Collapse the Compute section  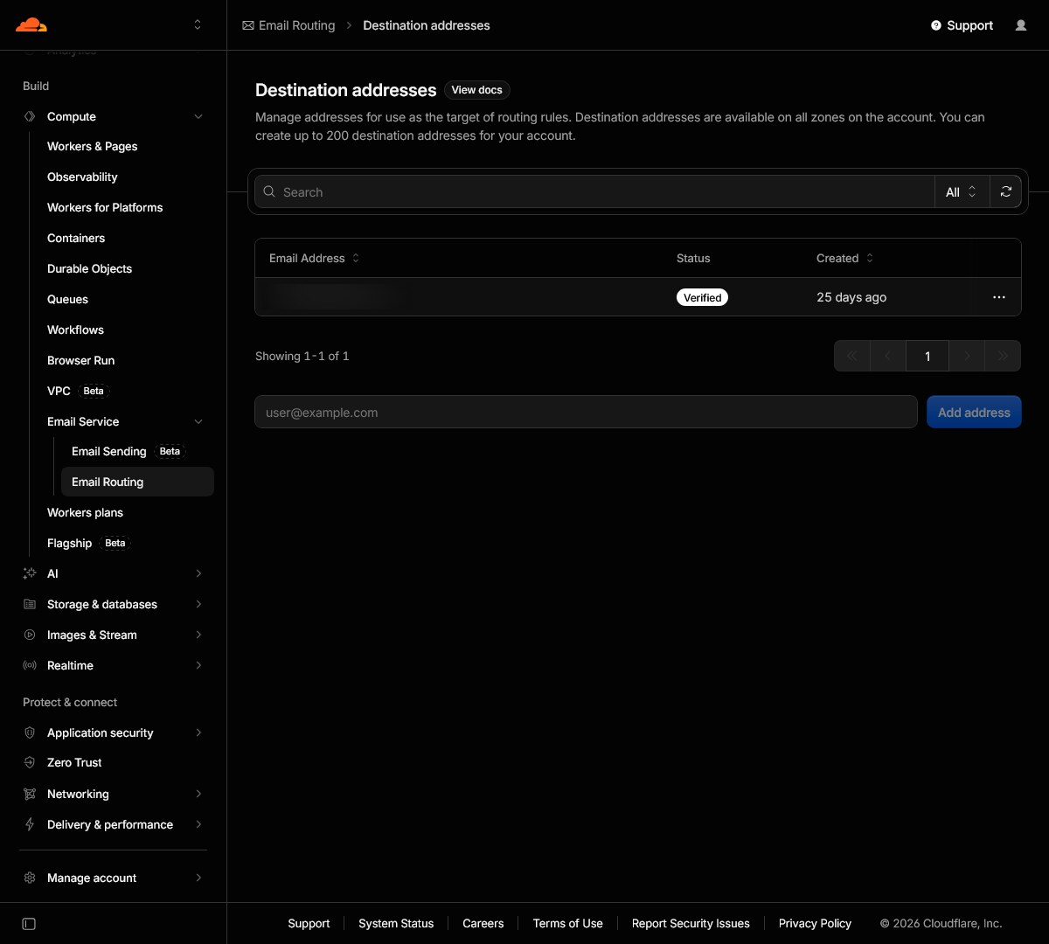point(198,116)
